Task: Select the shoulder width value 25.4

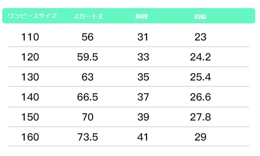Action: (201, 77)
